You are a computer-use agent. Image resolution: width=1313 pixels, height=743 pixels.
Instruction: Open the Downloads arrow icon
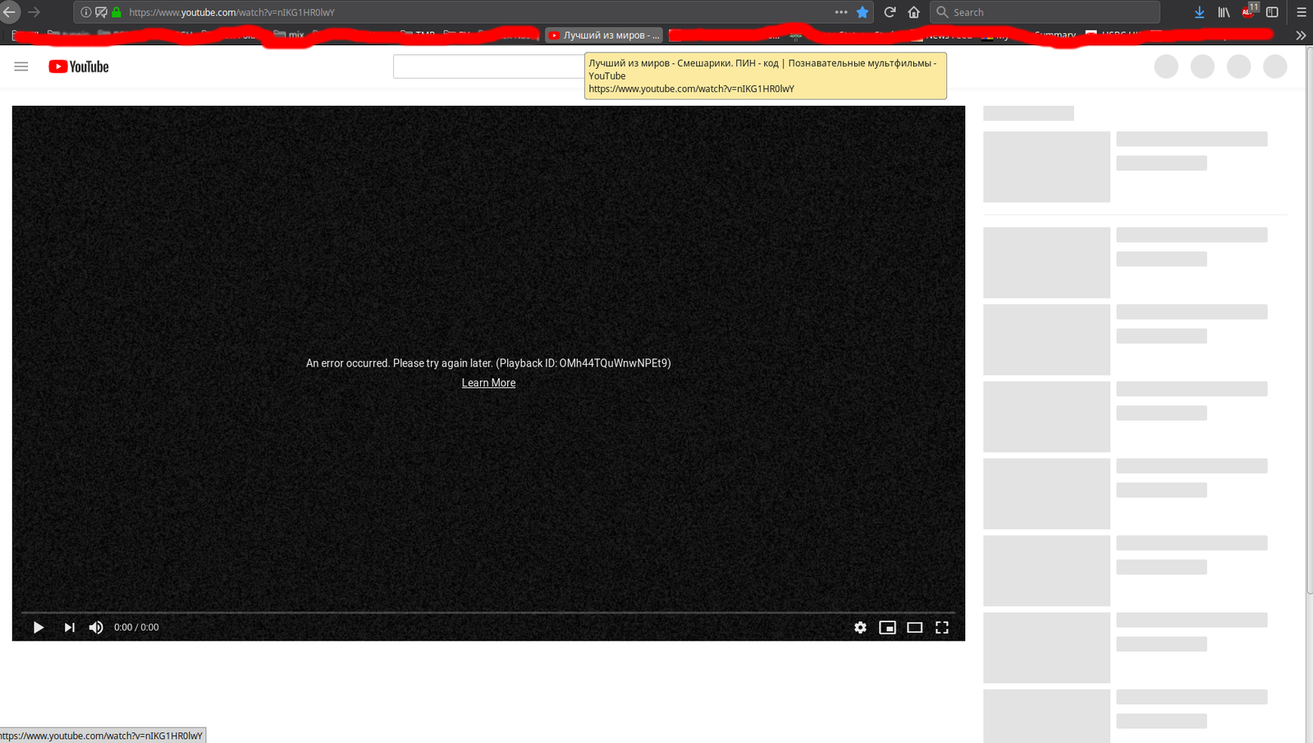1199,12
